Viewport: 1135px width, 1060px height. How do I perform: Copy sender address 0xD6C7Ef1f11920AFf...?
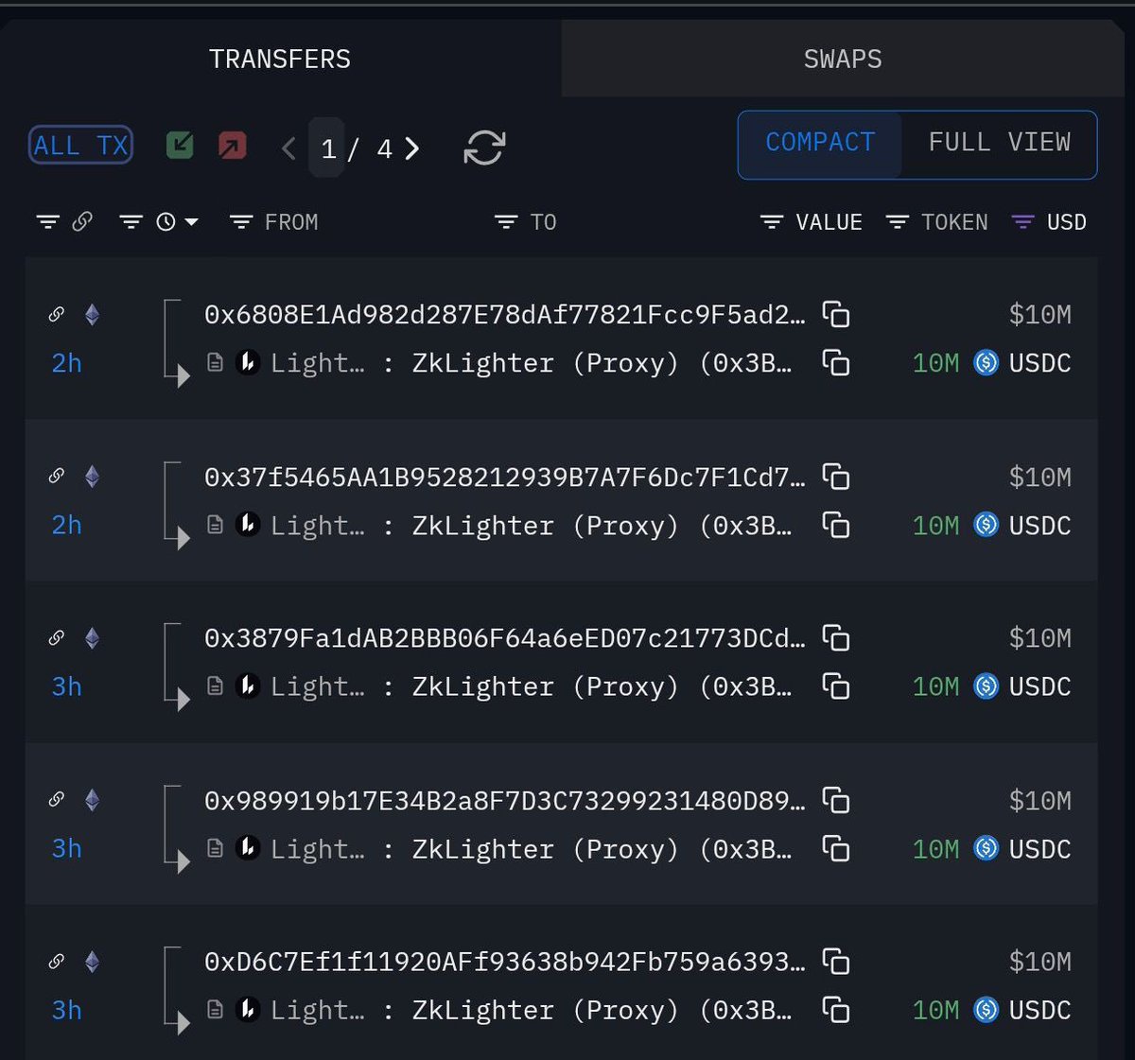(836, 963)
